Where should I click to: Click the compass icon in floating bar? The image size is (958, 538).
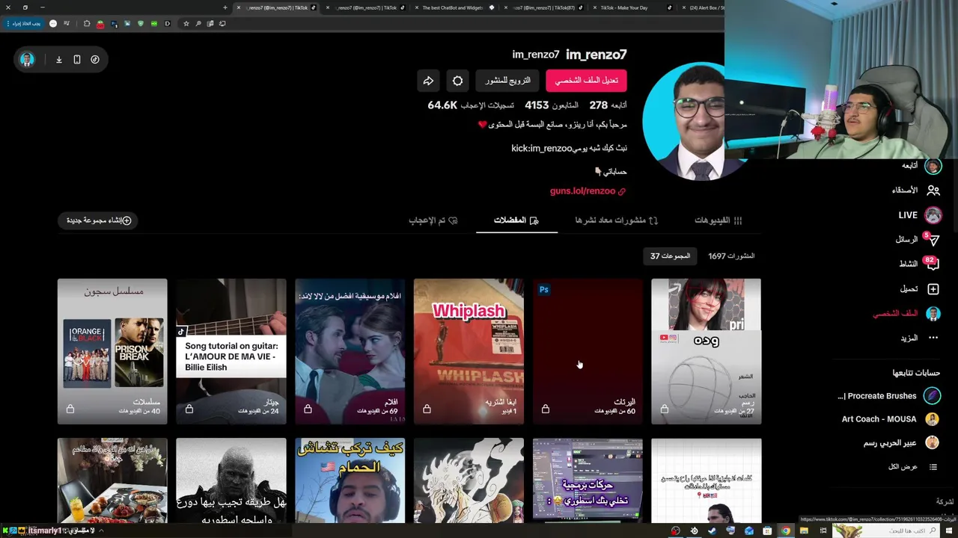pyautogui.click(x=95, y=60)
